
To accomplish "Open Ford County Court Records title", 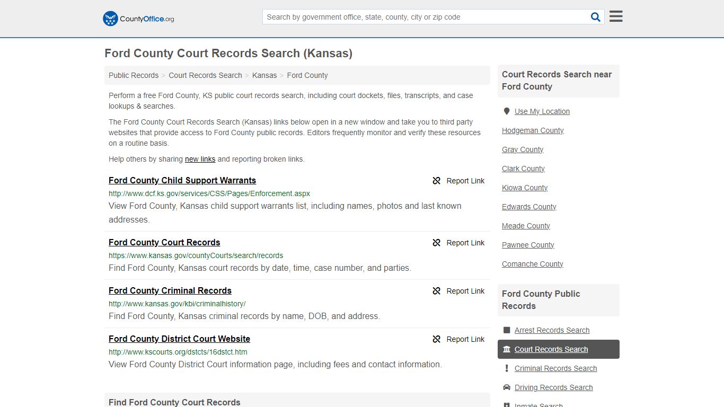I will [164, 242].
